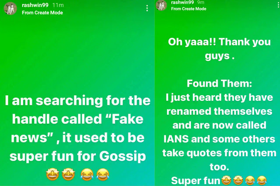The width and height of the screenshot is (280, 186).
Task: Tap the profile avatar on left story
Action: pyautogui.click(x=11, y=8)
